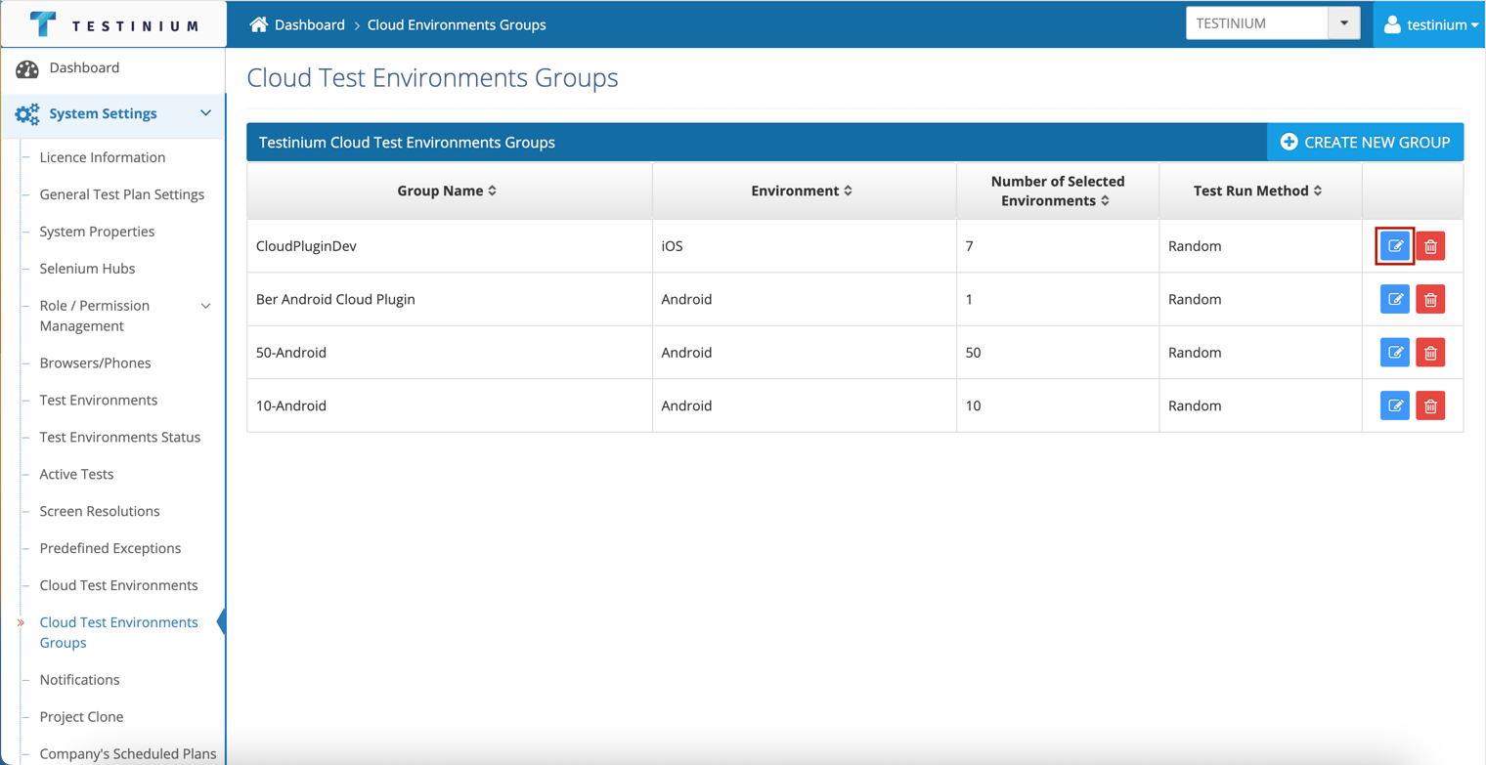Delete the 50-Android group
Viewport: 1486px width, 765px height.
click(1430, 353)
